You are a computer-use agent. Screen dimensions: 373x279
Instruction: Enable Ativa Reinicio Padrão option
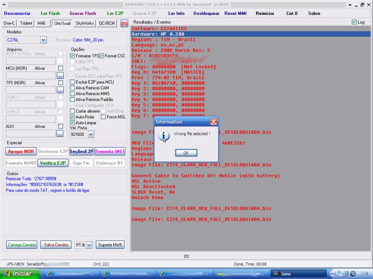[x=72, y=100]
